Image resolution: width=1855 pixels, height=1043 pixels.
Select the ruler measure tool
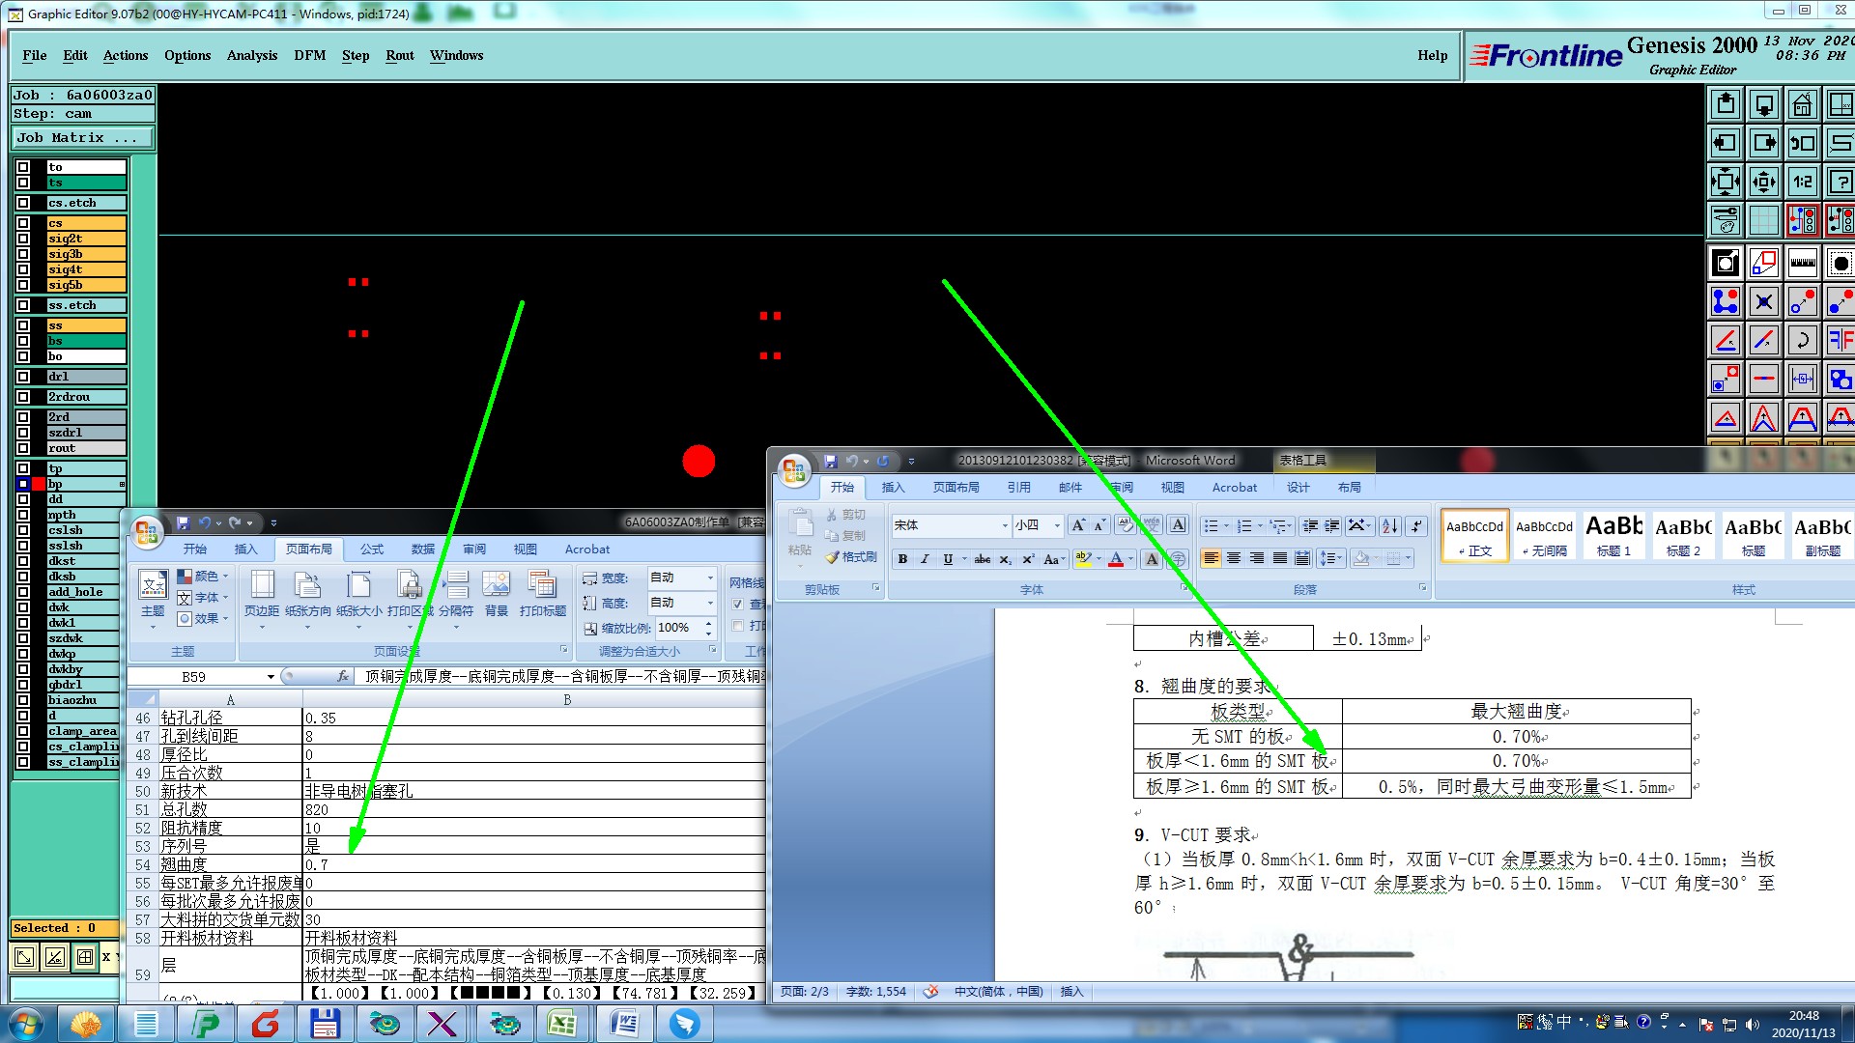[x=1802, y=263]
